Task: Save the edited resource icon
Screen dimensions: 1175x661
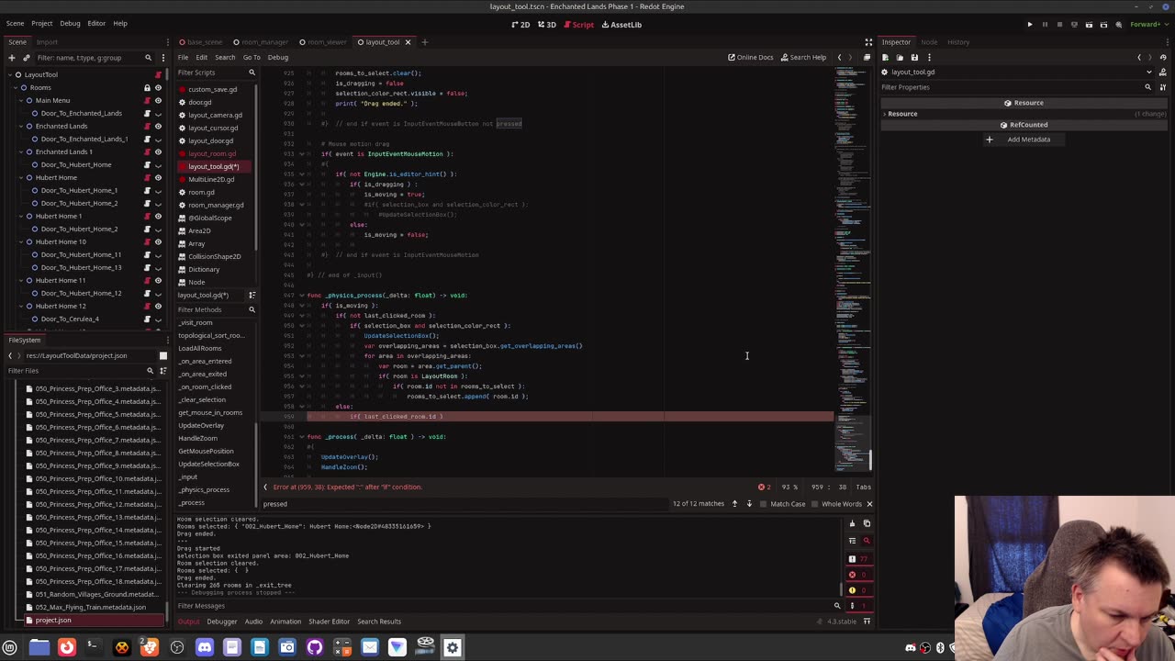Action: [914, 57]
